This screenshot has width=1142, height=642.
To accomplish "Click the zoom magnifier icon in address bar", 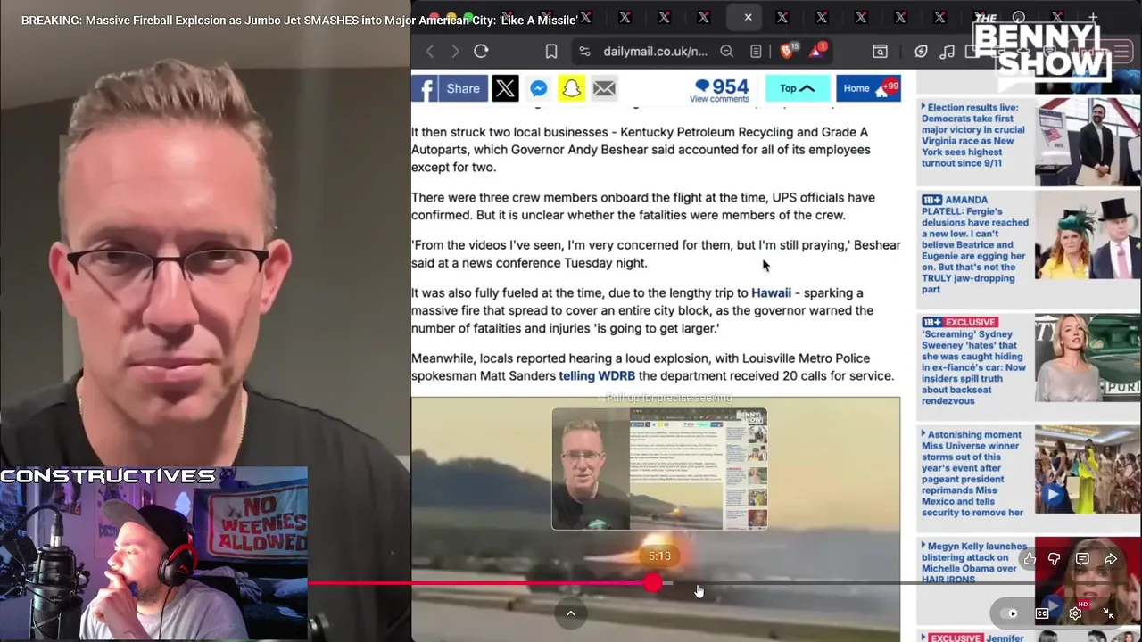I will (x=727, y=52).
